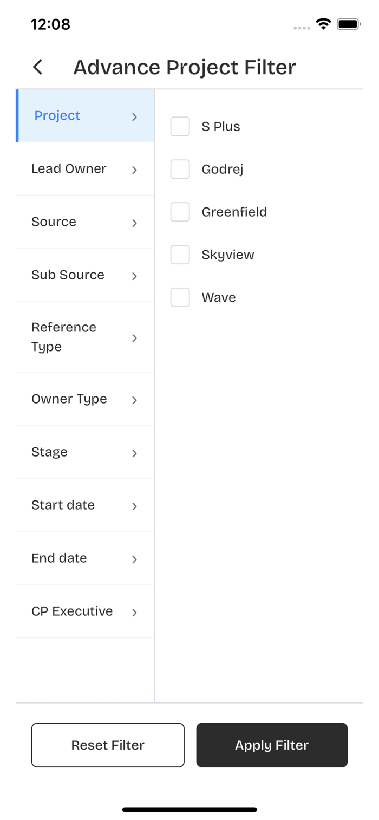Tap the back arrow icon
This screenshot has height=820, width=379.
37,67
